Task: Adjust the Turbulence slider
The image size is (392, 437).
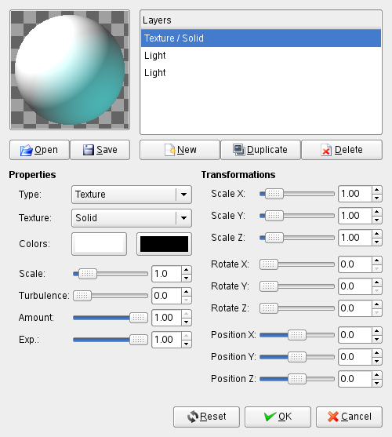Action: [111, 296]
